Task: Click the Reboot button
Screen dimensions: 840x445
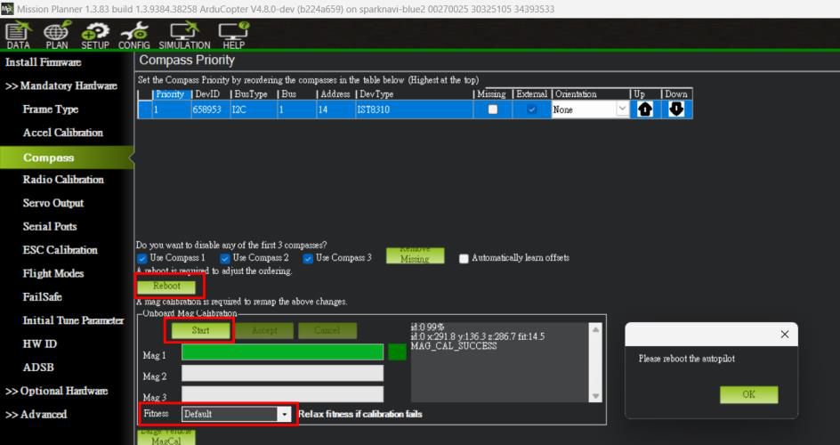Action: click(166, 287)
